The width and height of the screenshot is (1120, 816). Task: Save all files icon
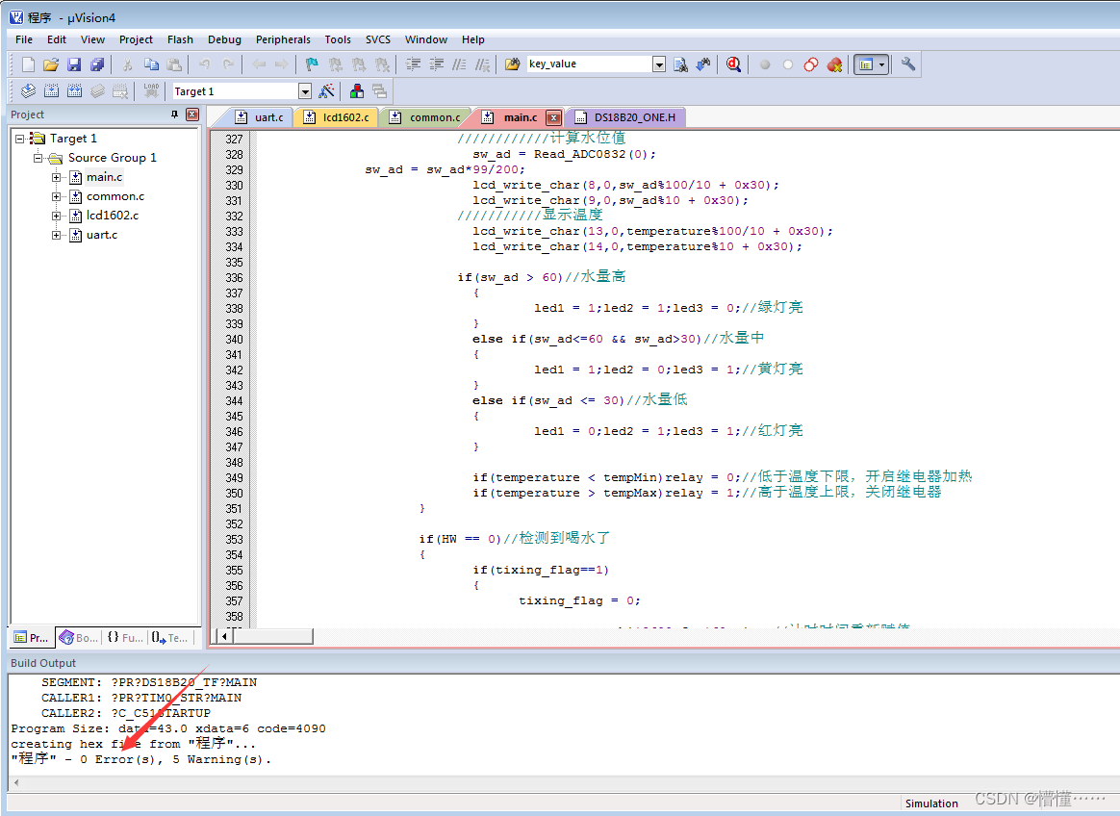(97, 64)
